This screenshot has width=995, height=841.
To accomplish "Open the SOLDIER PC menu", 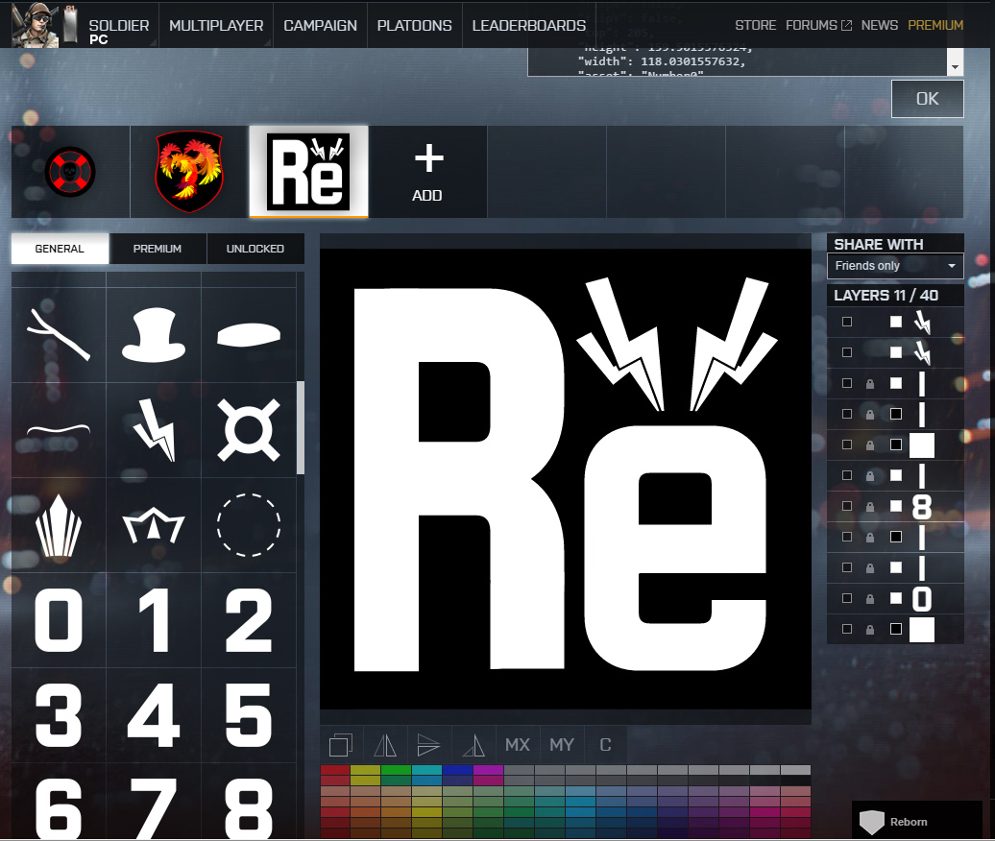I will pyautogui.click(x=118, y=30).
